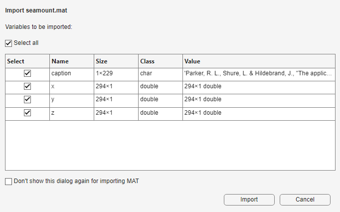340x212 pixels.
Task: Select the z variable name cell
Action: point(53,113)
